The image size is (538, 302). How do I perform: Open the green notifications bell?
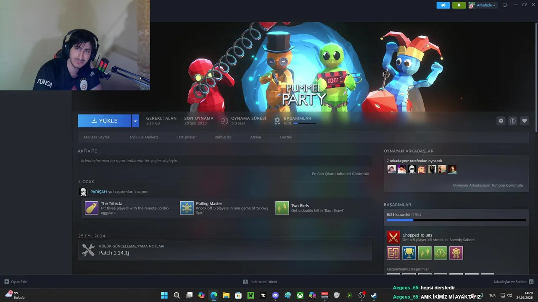click(459, 5)
